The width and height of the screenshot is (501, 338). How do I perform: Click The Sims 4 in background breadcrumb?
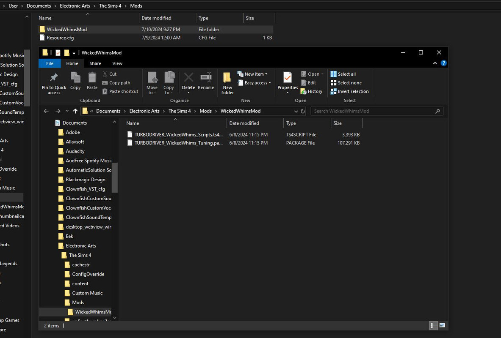coord(110,6)
